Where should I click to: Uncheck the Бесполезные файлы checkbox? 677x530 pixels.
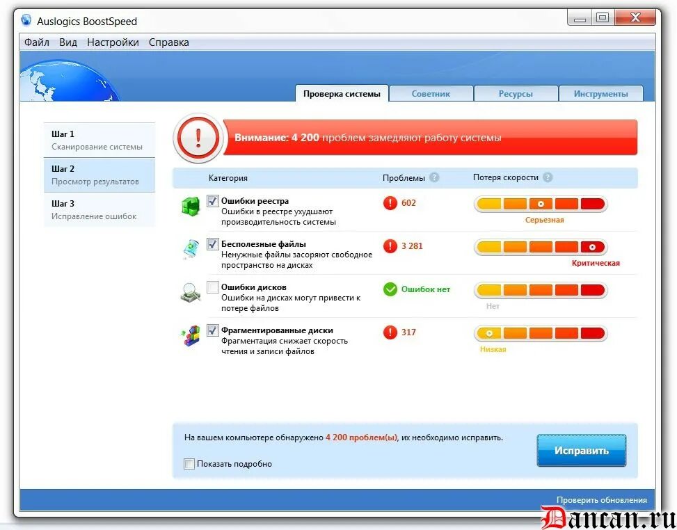(x=212, y=244)
